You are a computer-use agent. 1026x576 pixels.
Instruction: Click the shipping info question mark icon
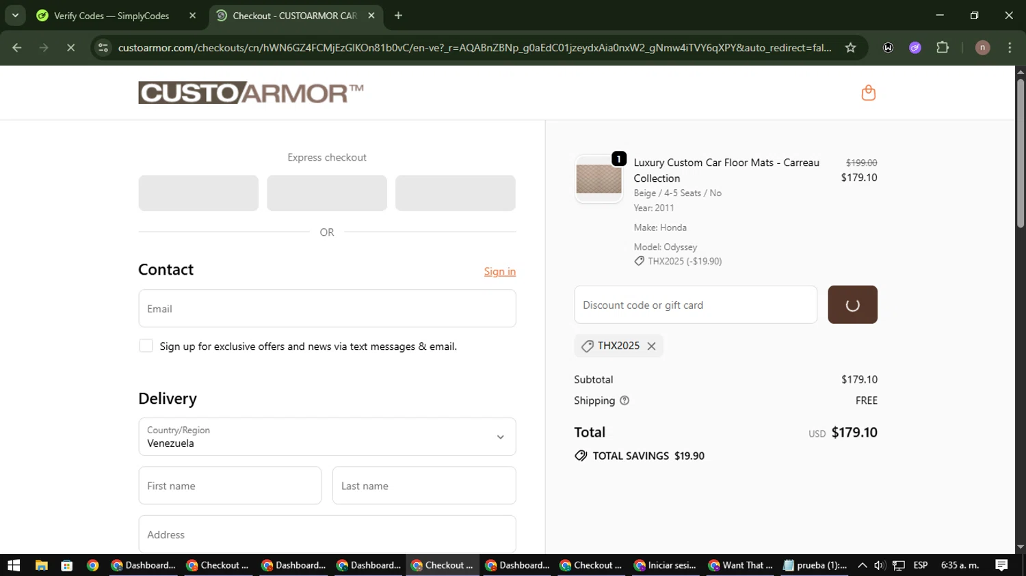[x=624, y=400]
